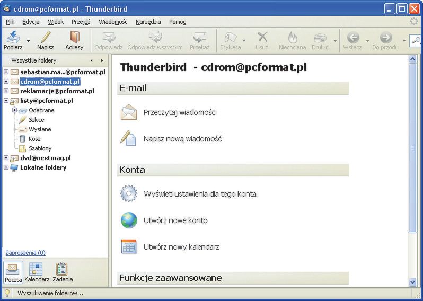Click the lightbulb icon in status bar

pyautogui.click(x=7, y=293)
